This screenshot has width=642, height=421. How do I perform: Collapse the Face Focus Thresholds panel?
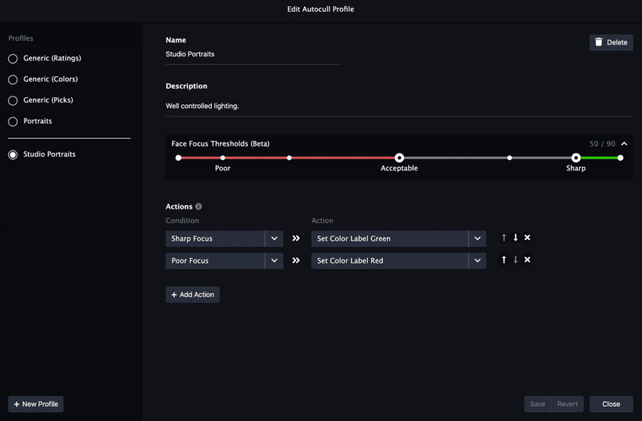click(x=624, y=144)
